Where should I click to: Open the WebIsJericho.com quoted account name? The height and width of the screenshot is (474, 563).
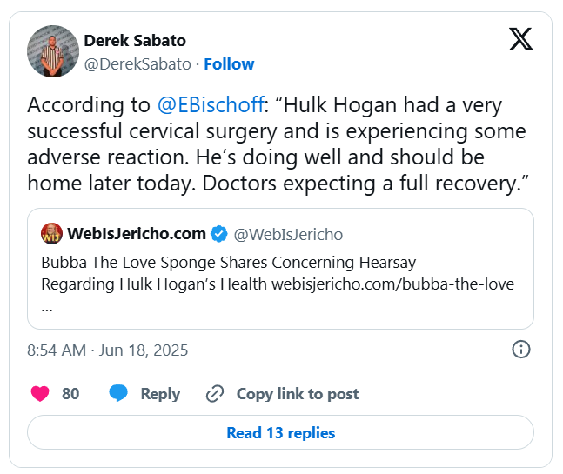tap(137, 234)
